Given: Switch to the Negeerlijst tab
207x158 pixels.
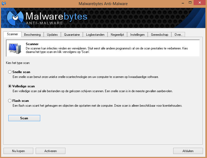Looking at the screenshot, I should 117,35.
